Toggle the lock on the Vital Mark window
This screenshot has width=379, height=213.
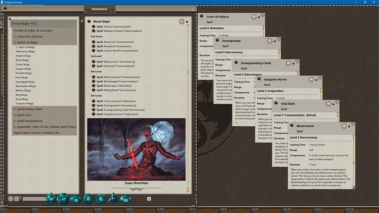[x=333, y=104]
